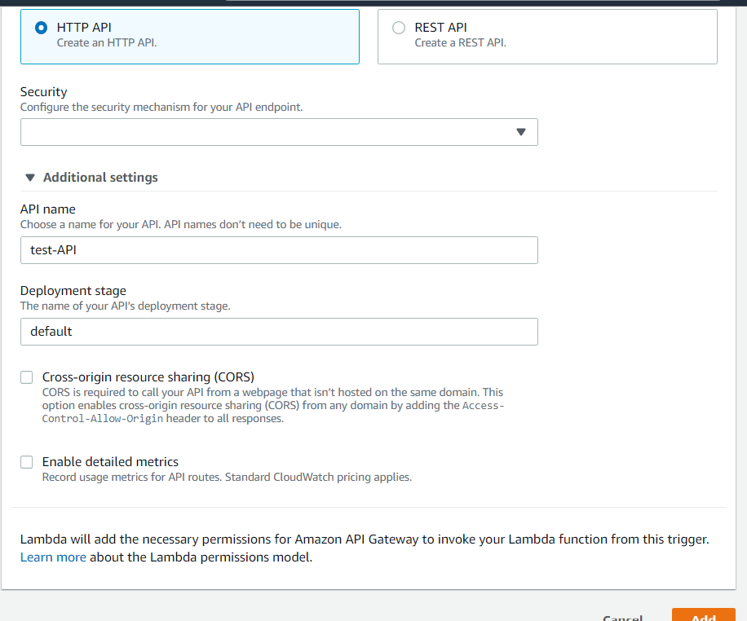Select the HTTP API radio button

[x=41, y=28]
